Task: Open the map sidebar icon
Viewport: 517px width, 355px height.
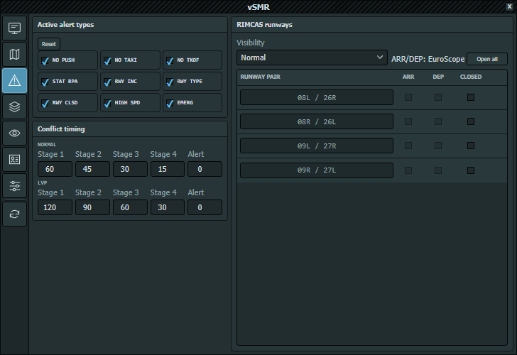Action: pos(14,55)
